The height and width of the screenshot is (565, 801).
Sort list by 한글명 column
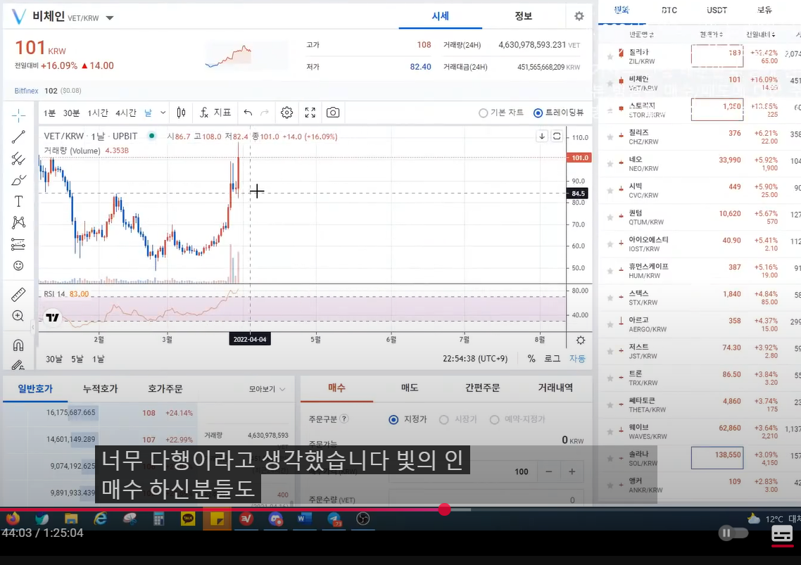click(642, 34)
